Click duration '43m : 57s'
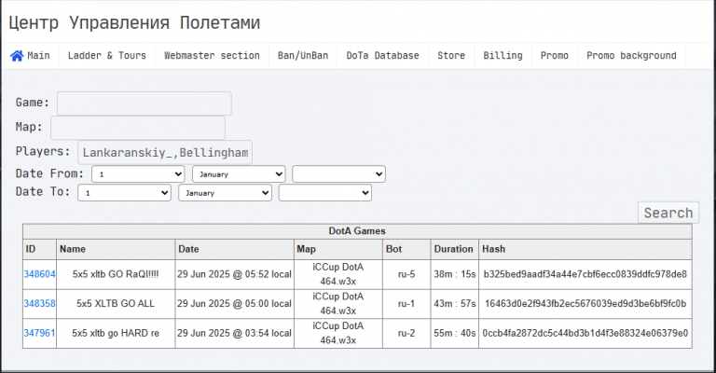Screen dimensions: 716x373 click(454, 303)
